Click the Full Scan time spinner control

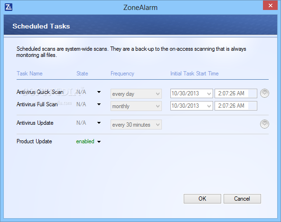coord(253,106)
